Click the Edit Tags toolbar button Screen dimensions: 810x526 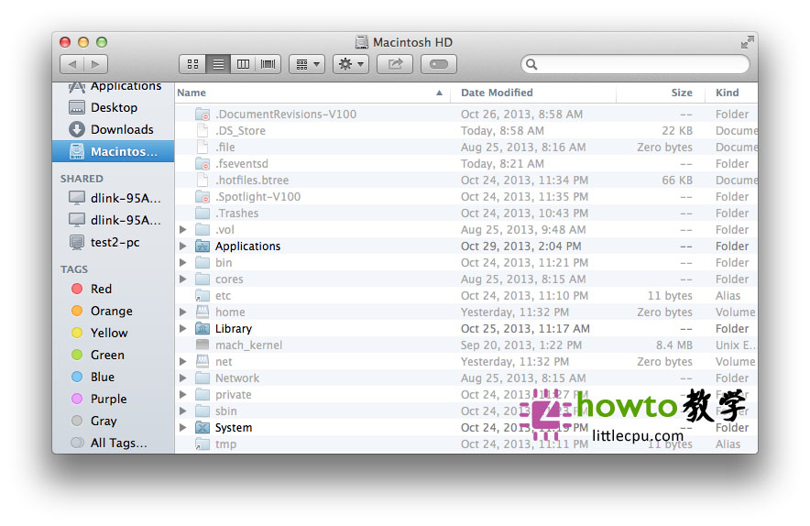click(439, 64)
